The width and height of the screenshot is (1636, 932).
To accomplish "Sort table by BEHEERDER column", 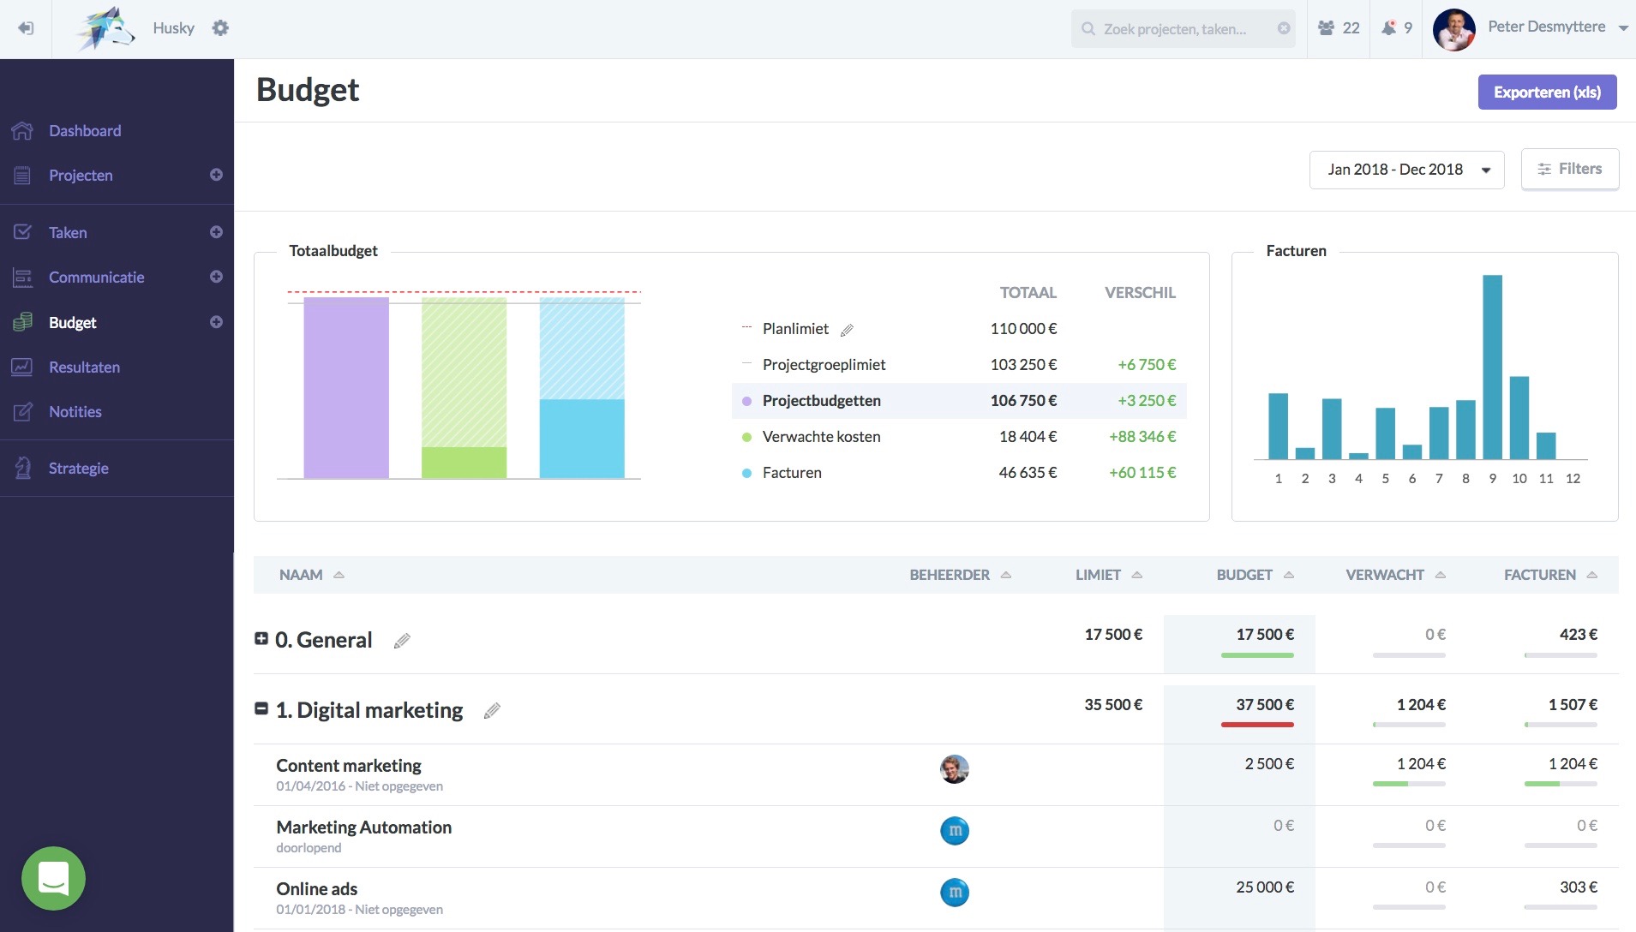I will [x=960, y=575].
